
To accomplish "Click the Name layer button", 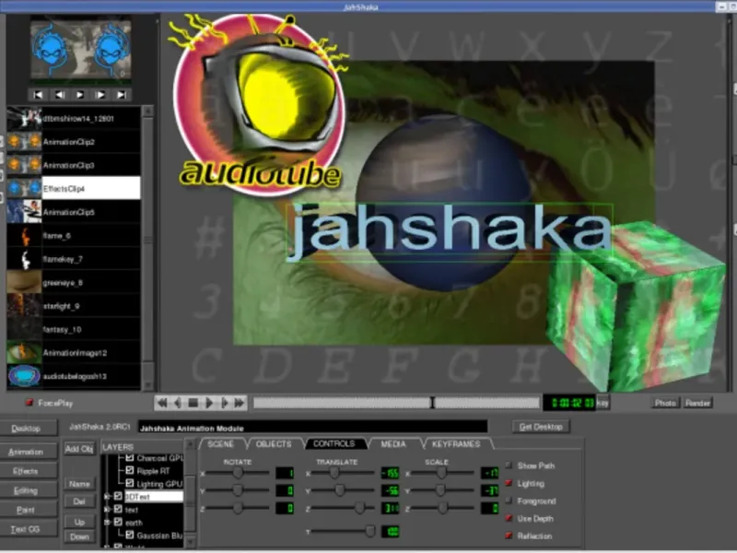I will point(79,483).
